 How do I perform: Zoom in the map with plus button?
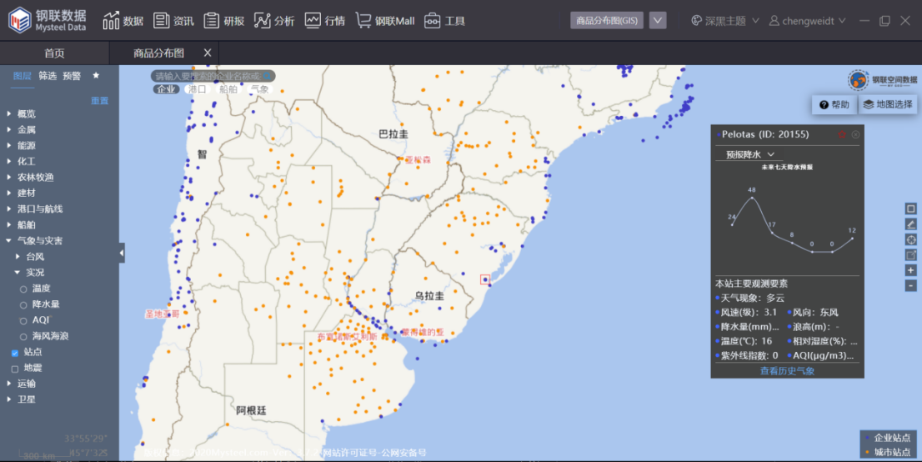(x=911, y=270)
